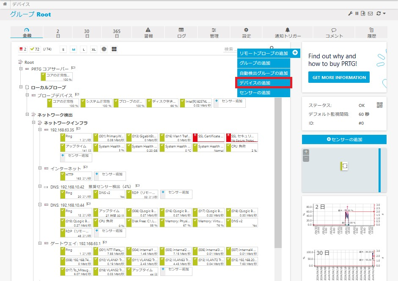Click the tree vertical scrollbar
Image resolution: width=398 pixels, height=281 pixels.
pyautogui.click(x=278, y=172)
